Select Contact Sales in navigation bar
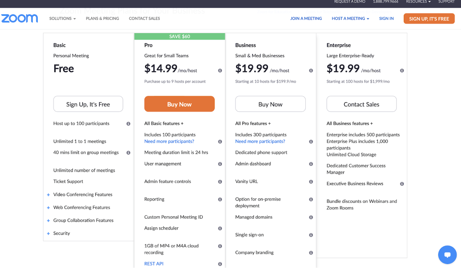Screen dimensions: 461x268 (144, 19)
